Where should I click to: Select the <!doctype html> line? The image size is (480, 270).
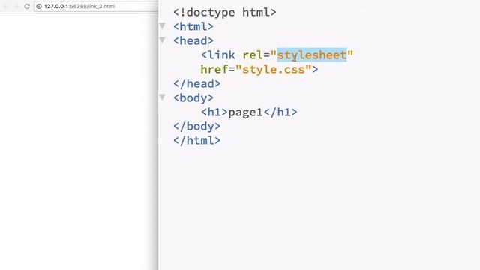click(x=225, y=13)
